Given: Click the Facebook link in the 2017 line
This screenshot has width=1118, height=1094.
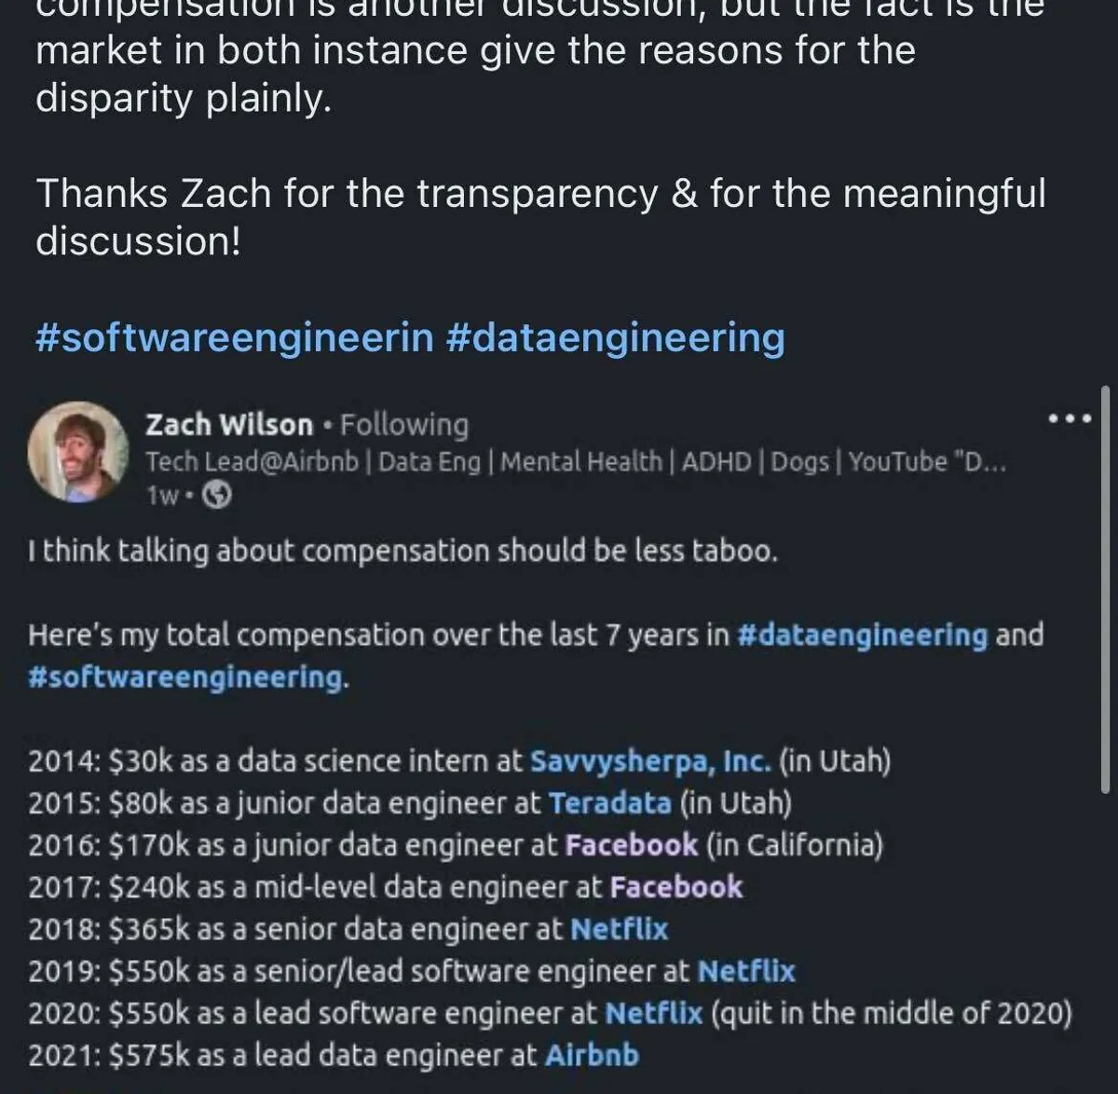Looking at the screenshot, I should [675, 887].
